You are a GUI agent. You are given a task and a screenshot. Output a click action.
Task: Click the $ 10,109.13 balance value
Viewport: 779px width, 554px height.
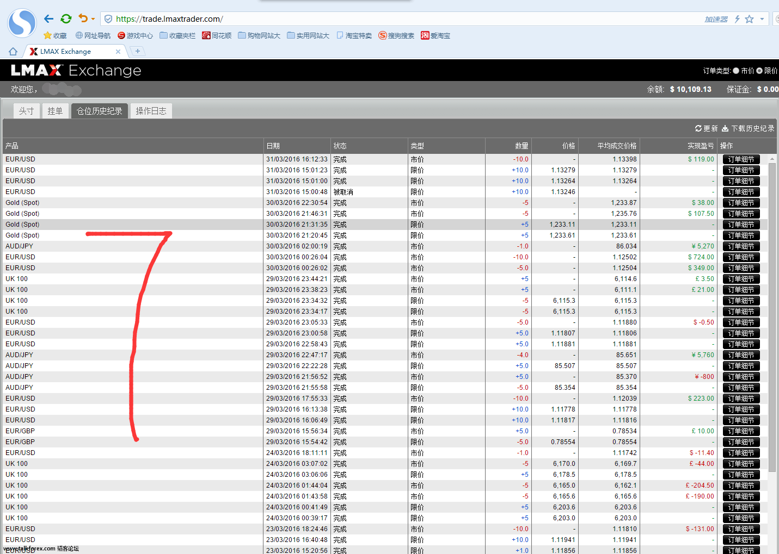click(691, 89)
